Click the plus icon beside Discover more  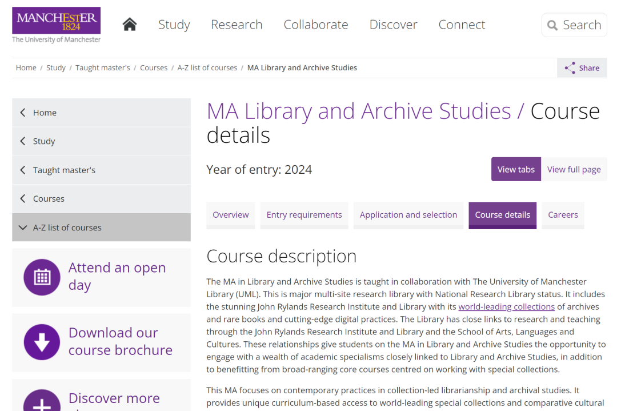pos(42,401)
